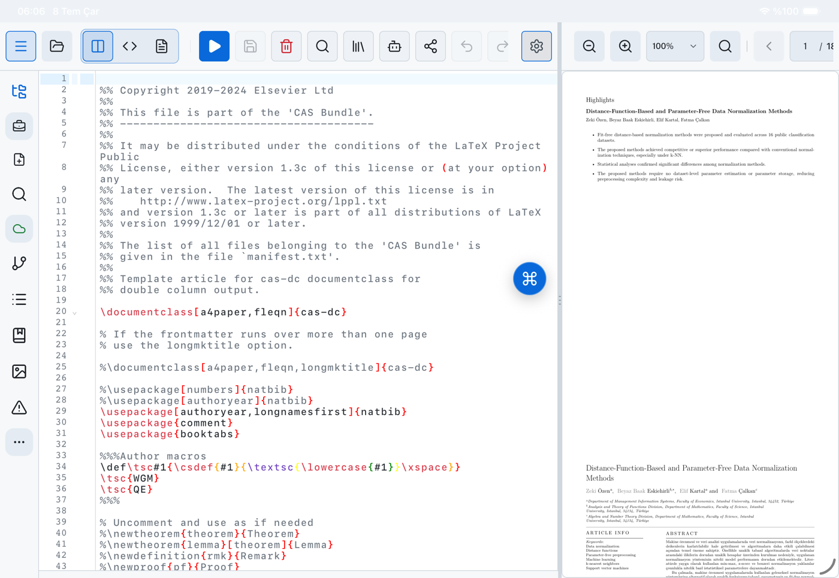This screenshot has width=839, height=578.
Task: Open the sidebar search panel
Action: click(x=19, y=194)
